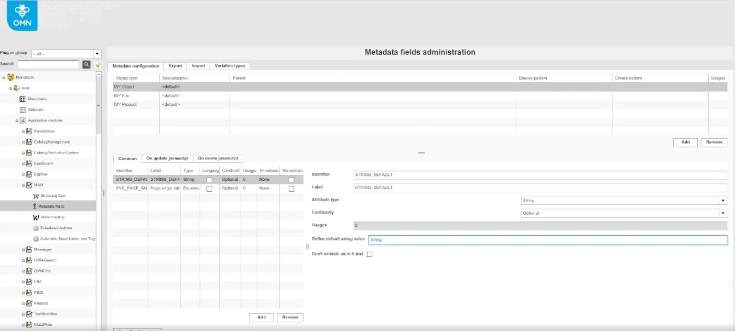Viewport: 735px width, 331px height.
Task: Toggle Language checkbox for STRING_DEFAULT row
Action: coord(209,180)
